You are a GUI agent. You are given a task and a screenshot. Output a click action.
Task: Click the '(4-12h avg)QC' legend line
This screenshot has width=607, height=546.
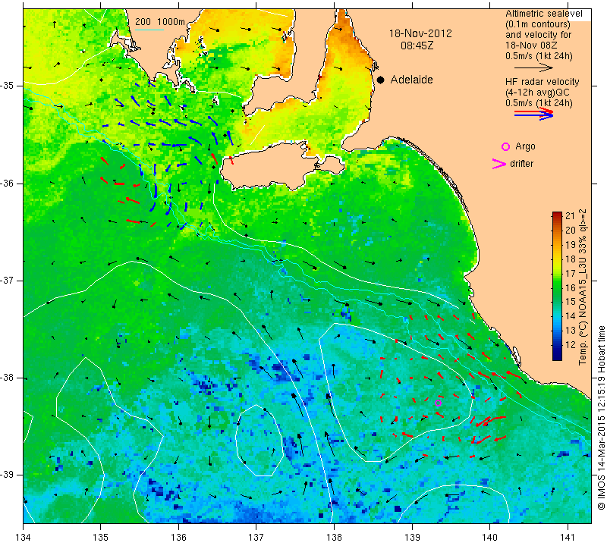pyautogui.click(x=537, y=93)
